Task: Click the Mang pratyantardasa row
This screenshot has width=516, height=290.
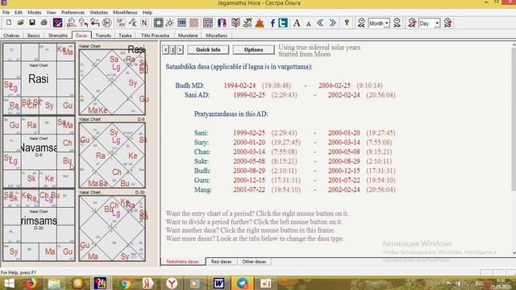Action: coord(294,190)
